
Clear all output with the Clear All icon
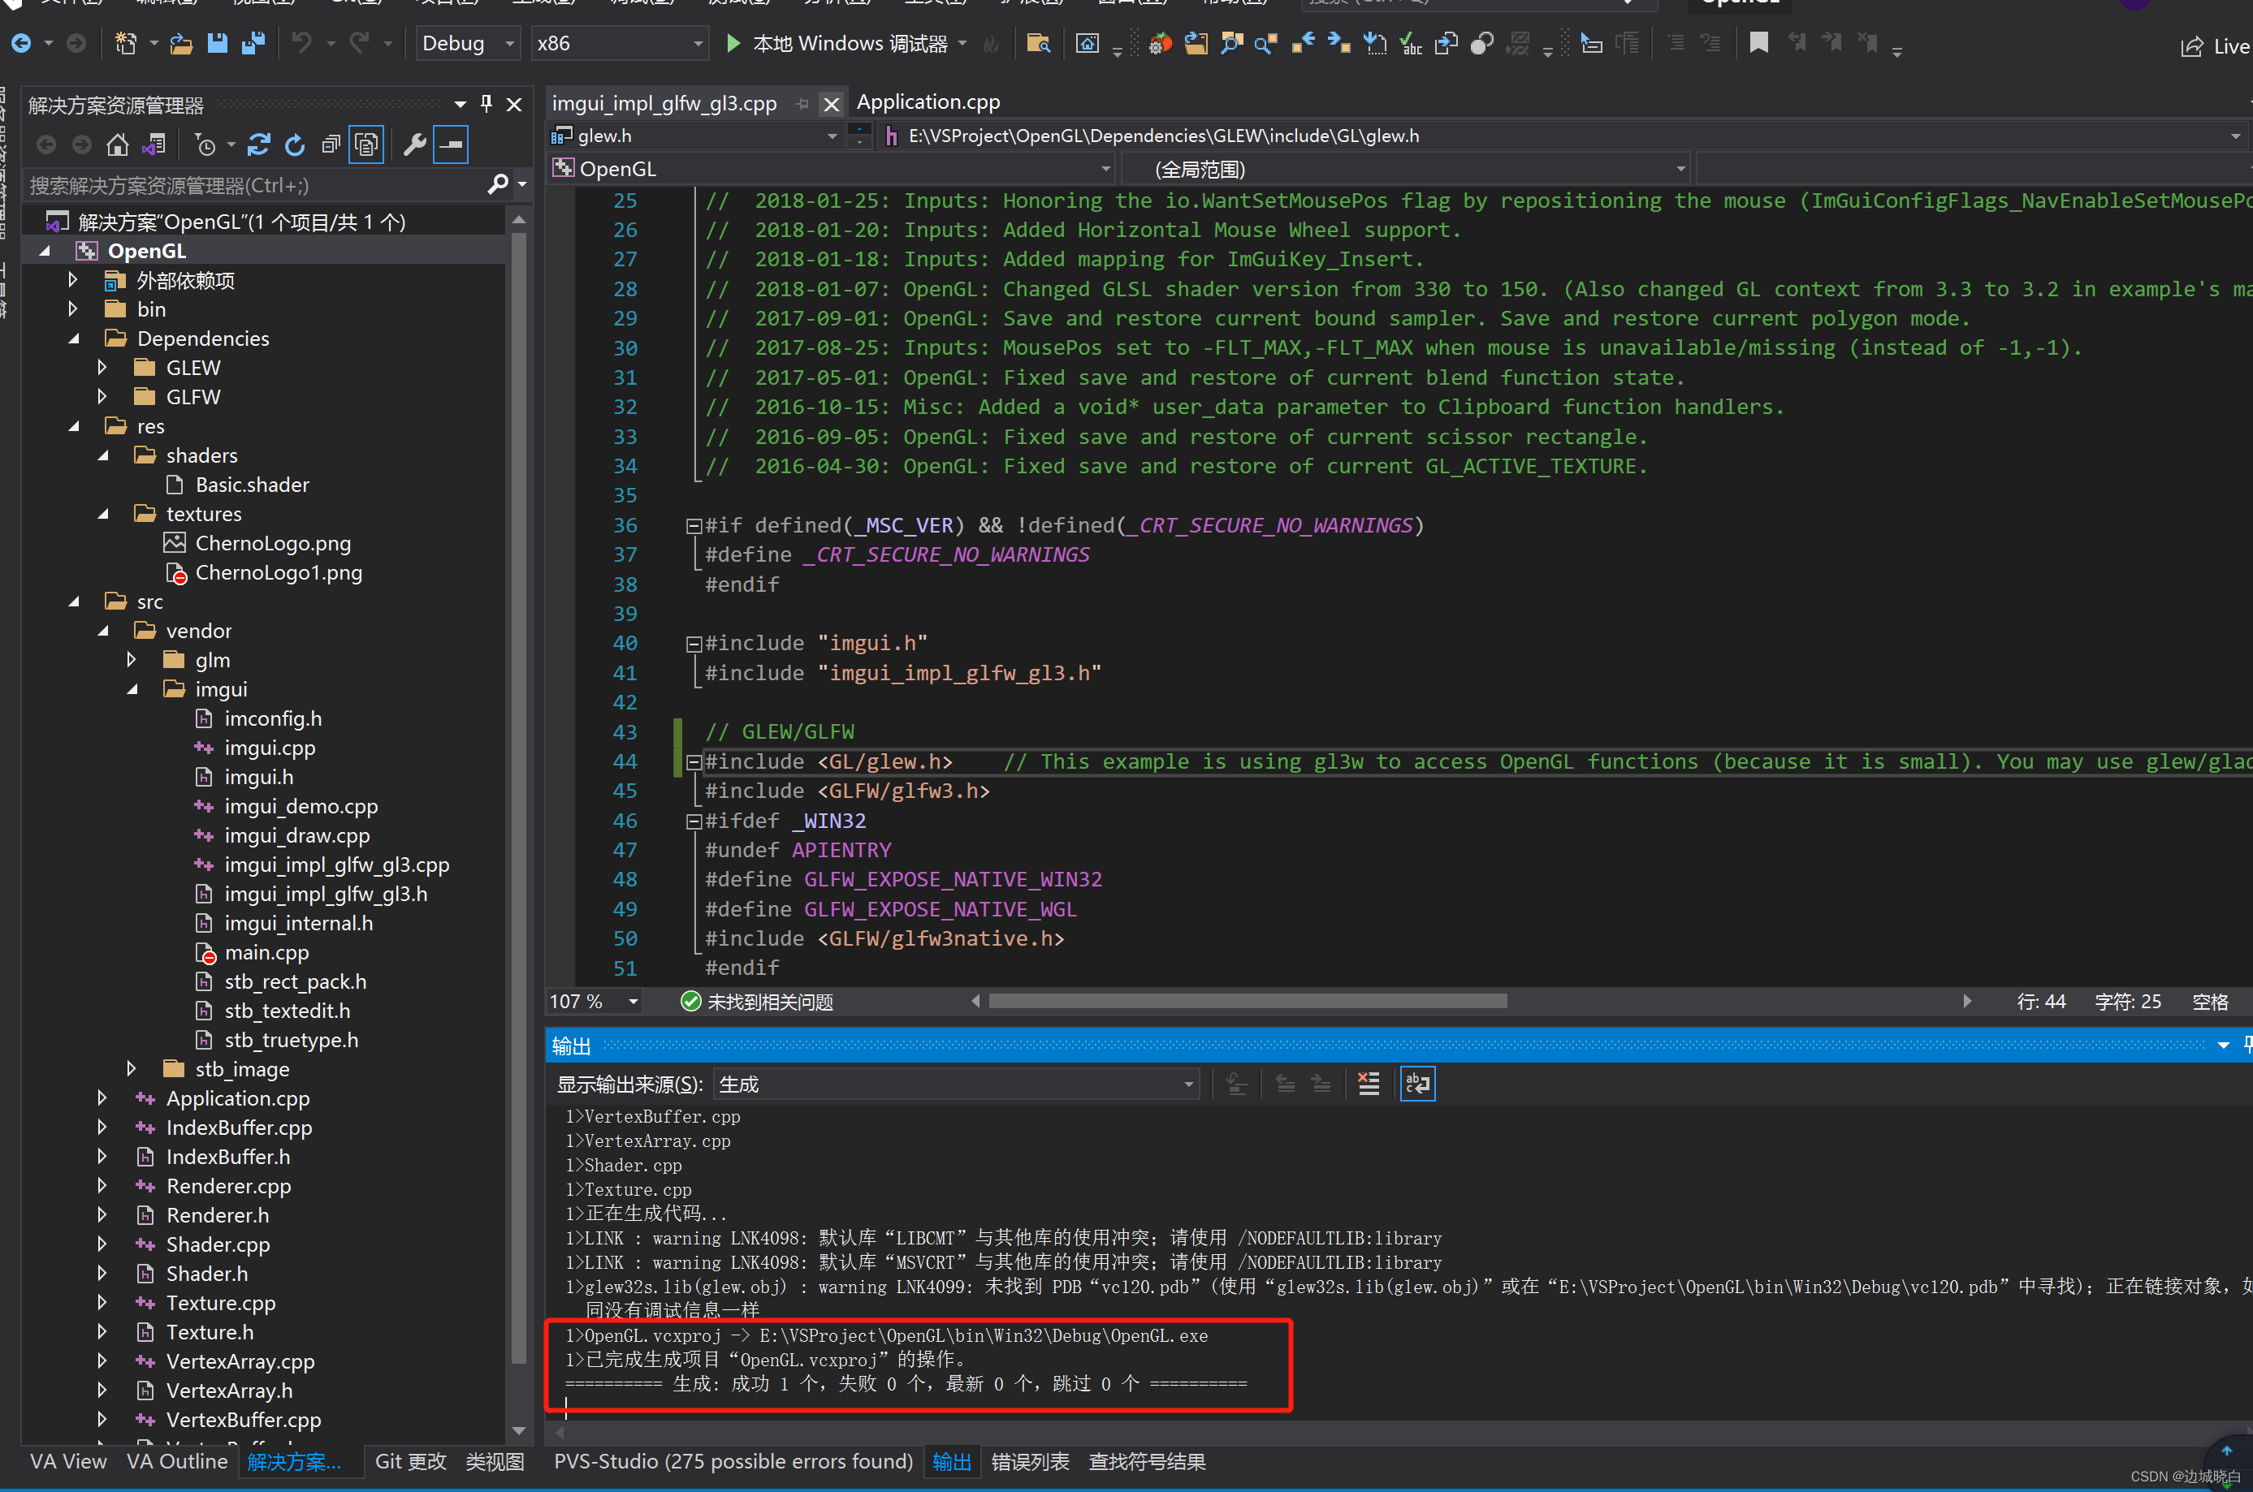pos(1368,1084)
